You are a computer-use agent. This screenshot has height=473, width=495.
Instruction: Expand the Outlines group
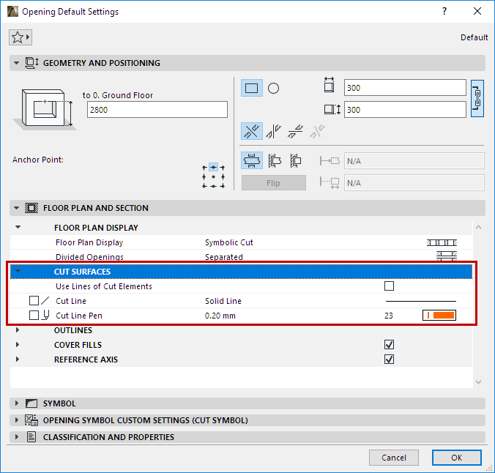coord(18,329)
